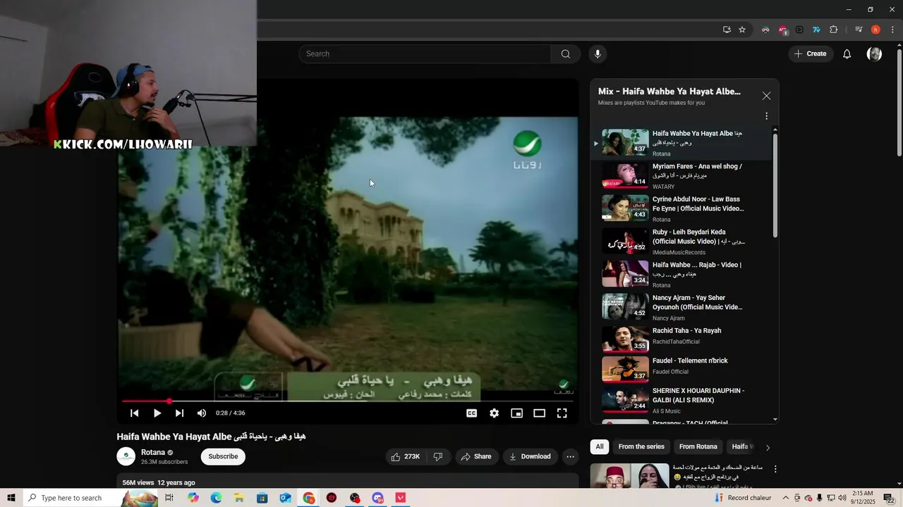
Task: Close the Mix playlist panel
Action: 766,96
